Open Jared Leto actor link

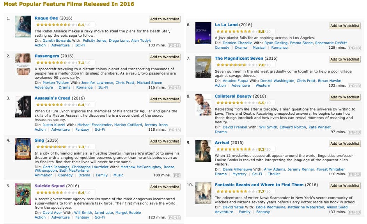[104, 213]
